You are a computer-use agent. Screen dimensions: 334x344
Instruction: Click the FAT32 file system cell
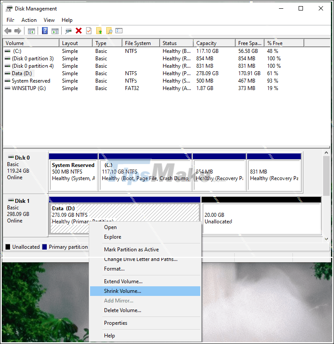tap(132, 88)
